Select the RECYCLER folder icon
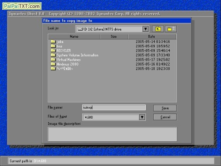Viewport: 221px width, 166px height. [x=53, y=50]
